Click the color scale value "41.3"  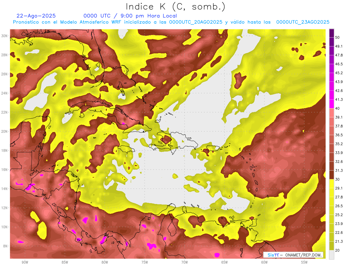tap(339, 100)
